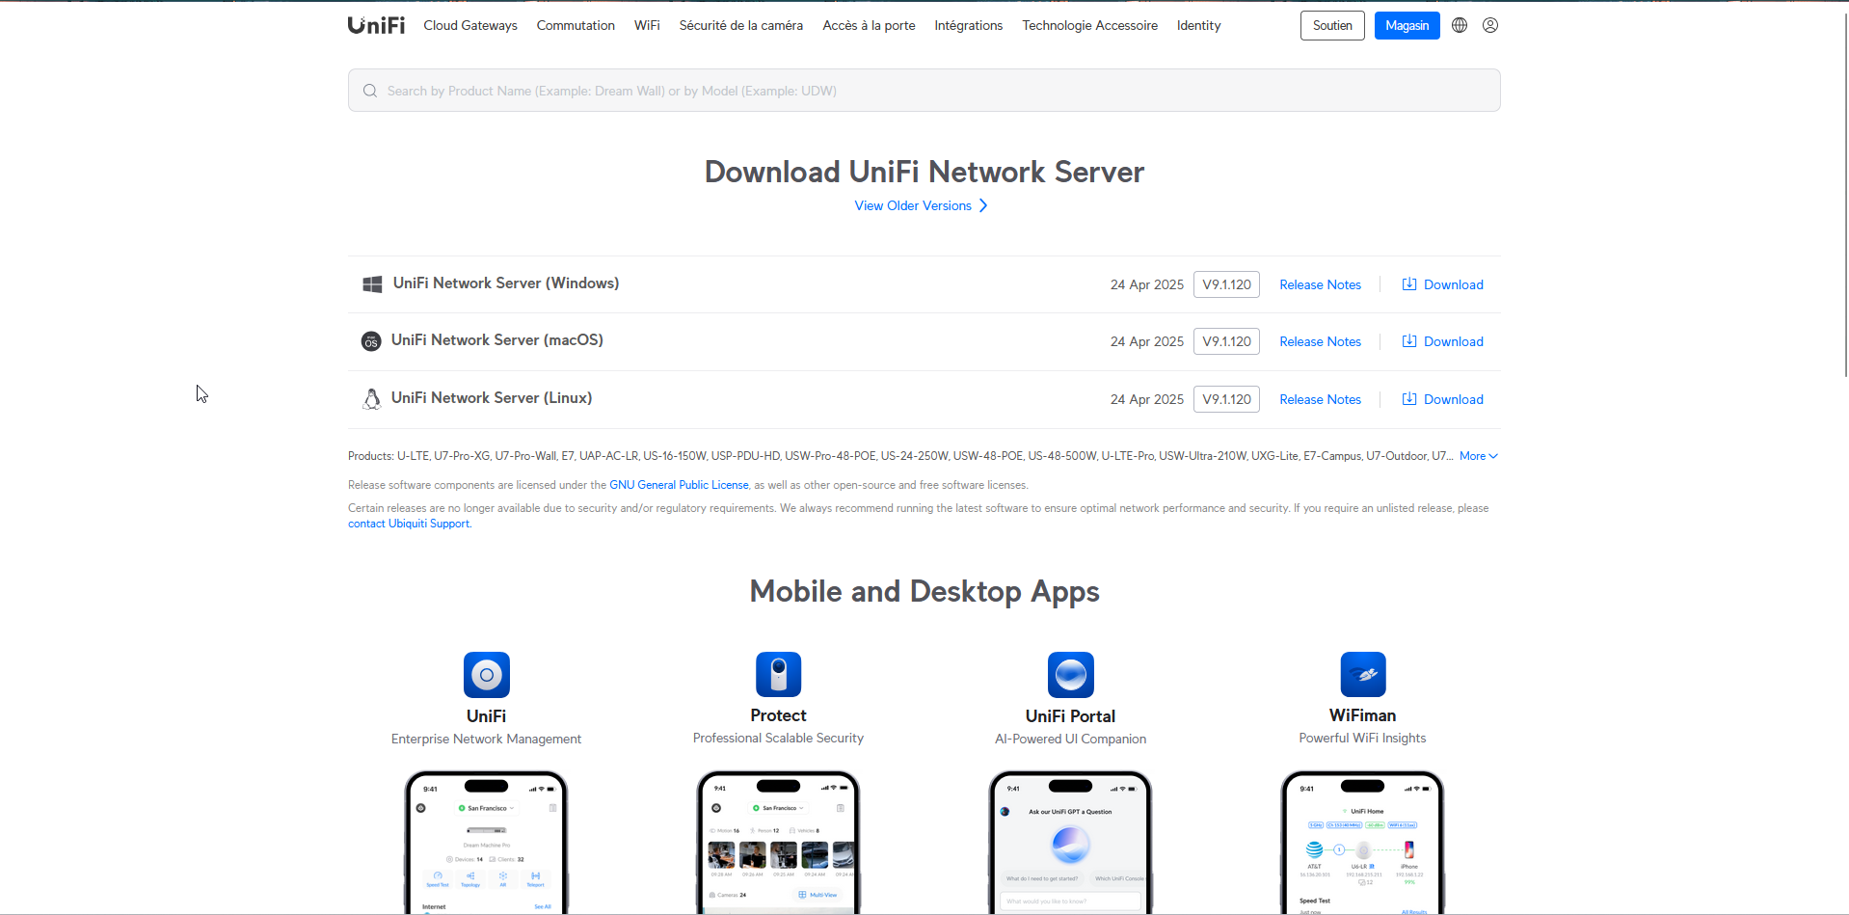This screenshot has height=915, width=1849.
Task: Click the UniFi app icon
Action: (x=486, y=675)
